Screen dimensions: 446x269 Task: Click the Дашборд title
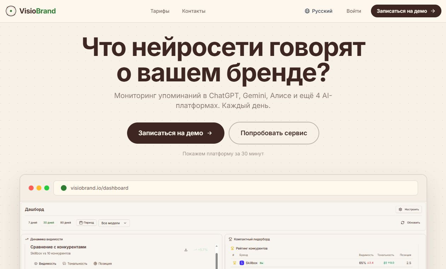[x=34, y=210]
